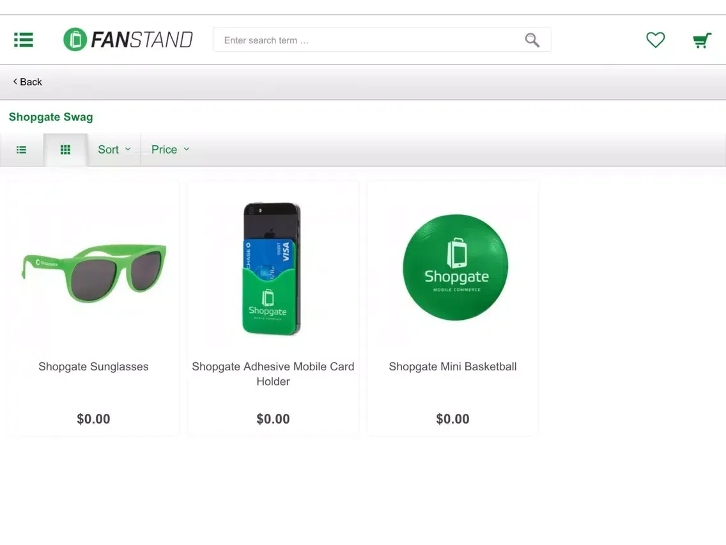Open the Adhesive Mobile Card Holder image
Screen dimensions: 726x545
point(272,268)
